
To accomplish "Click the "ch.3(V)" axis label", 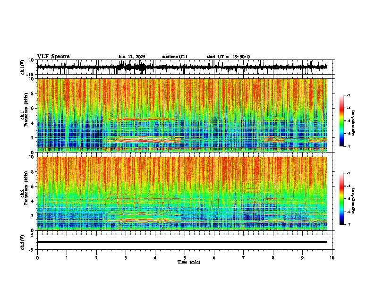I will pos(23,242).
